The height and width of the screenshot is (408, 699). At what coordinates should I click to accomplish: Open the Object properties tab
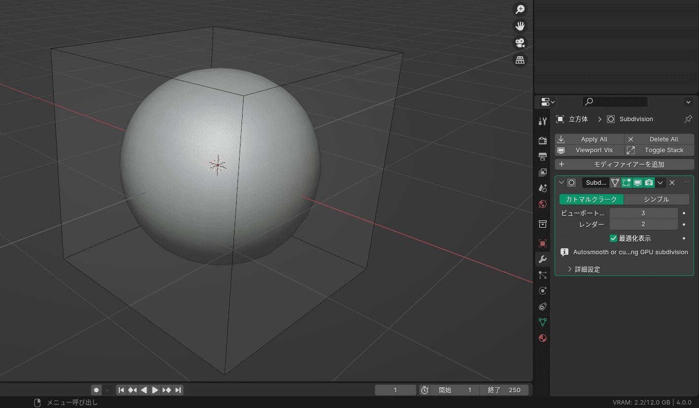(x=543, y=243)
